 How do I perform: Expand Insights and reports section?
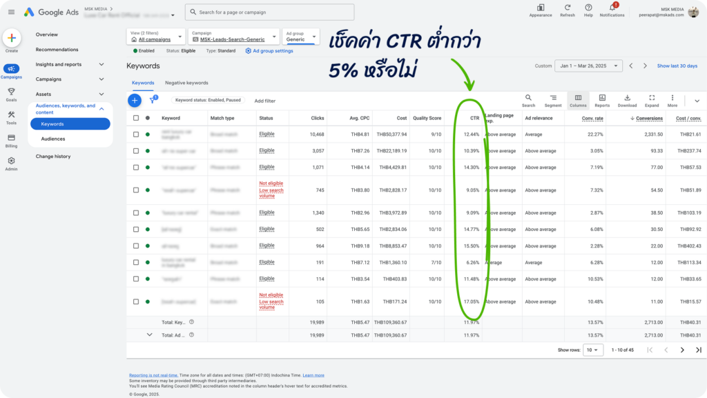pyautogui.click(x=101, y=64)
